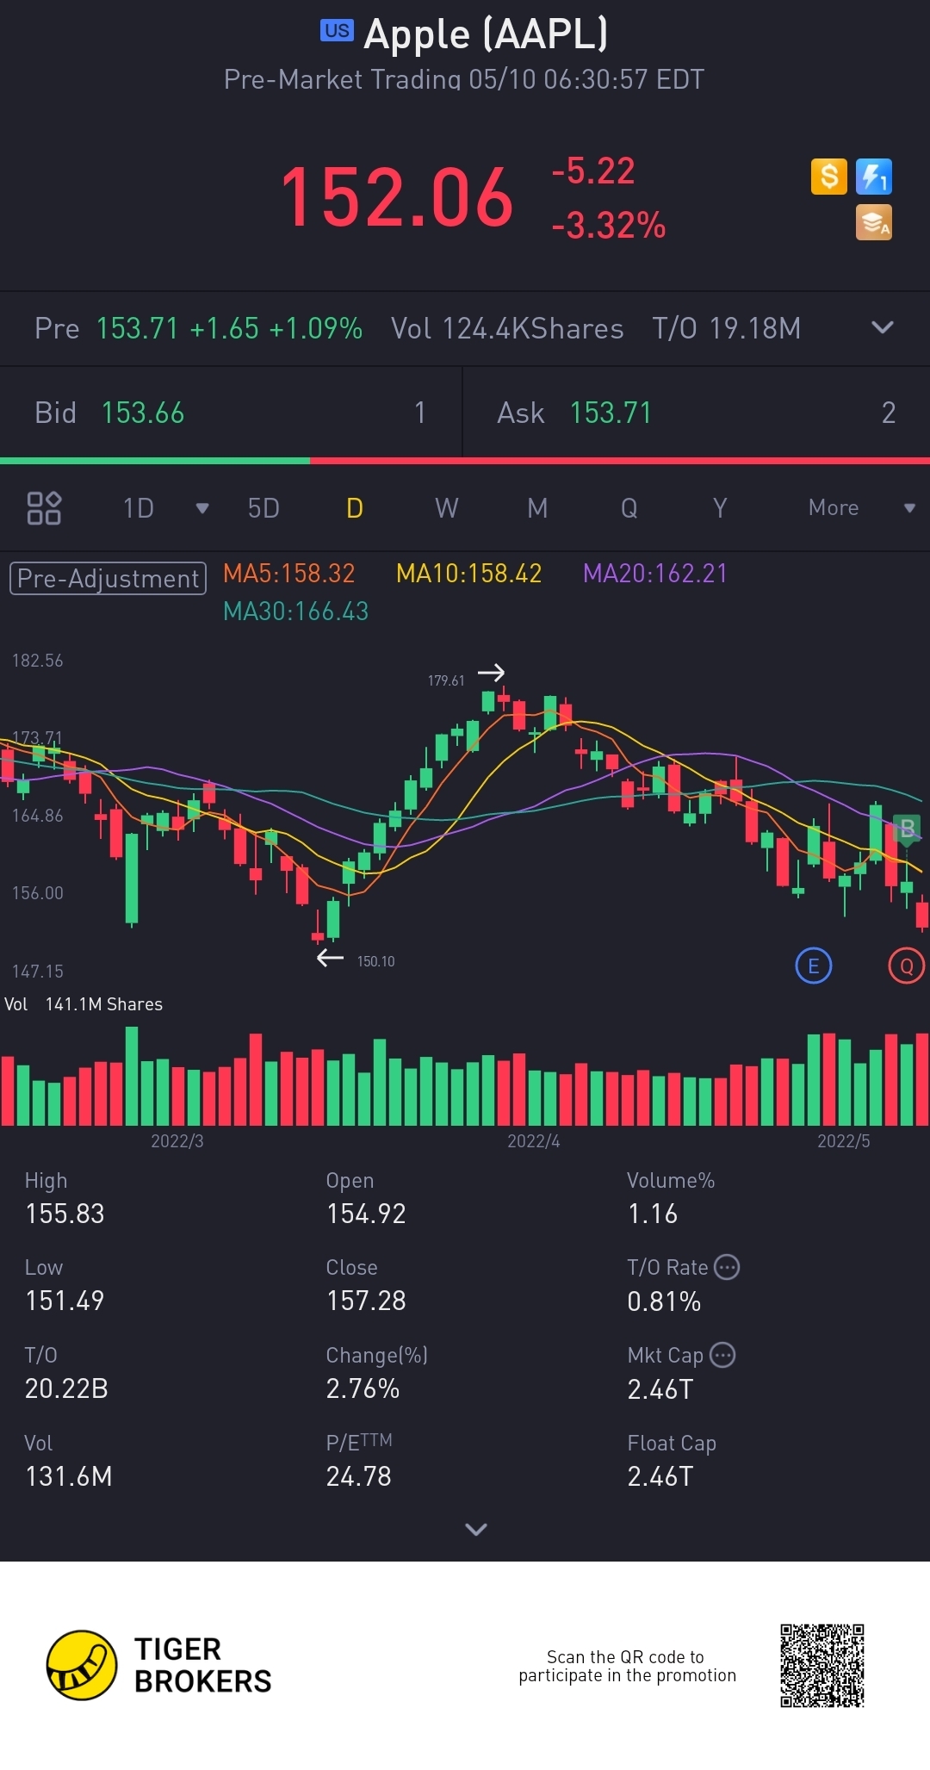Tap the -5.22 price change value
The width and height of the screenshot is (930, 1770).
pos(593,171)
